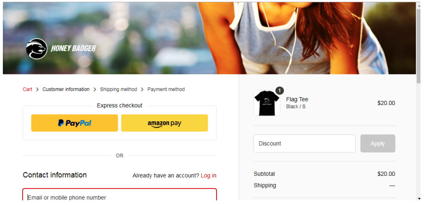Click the quantity badge on the Flag Tee
The height and width of the screenshot is (205, 424).
click(x=280, y=90)
